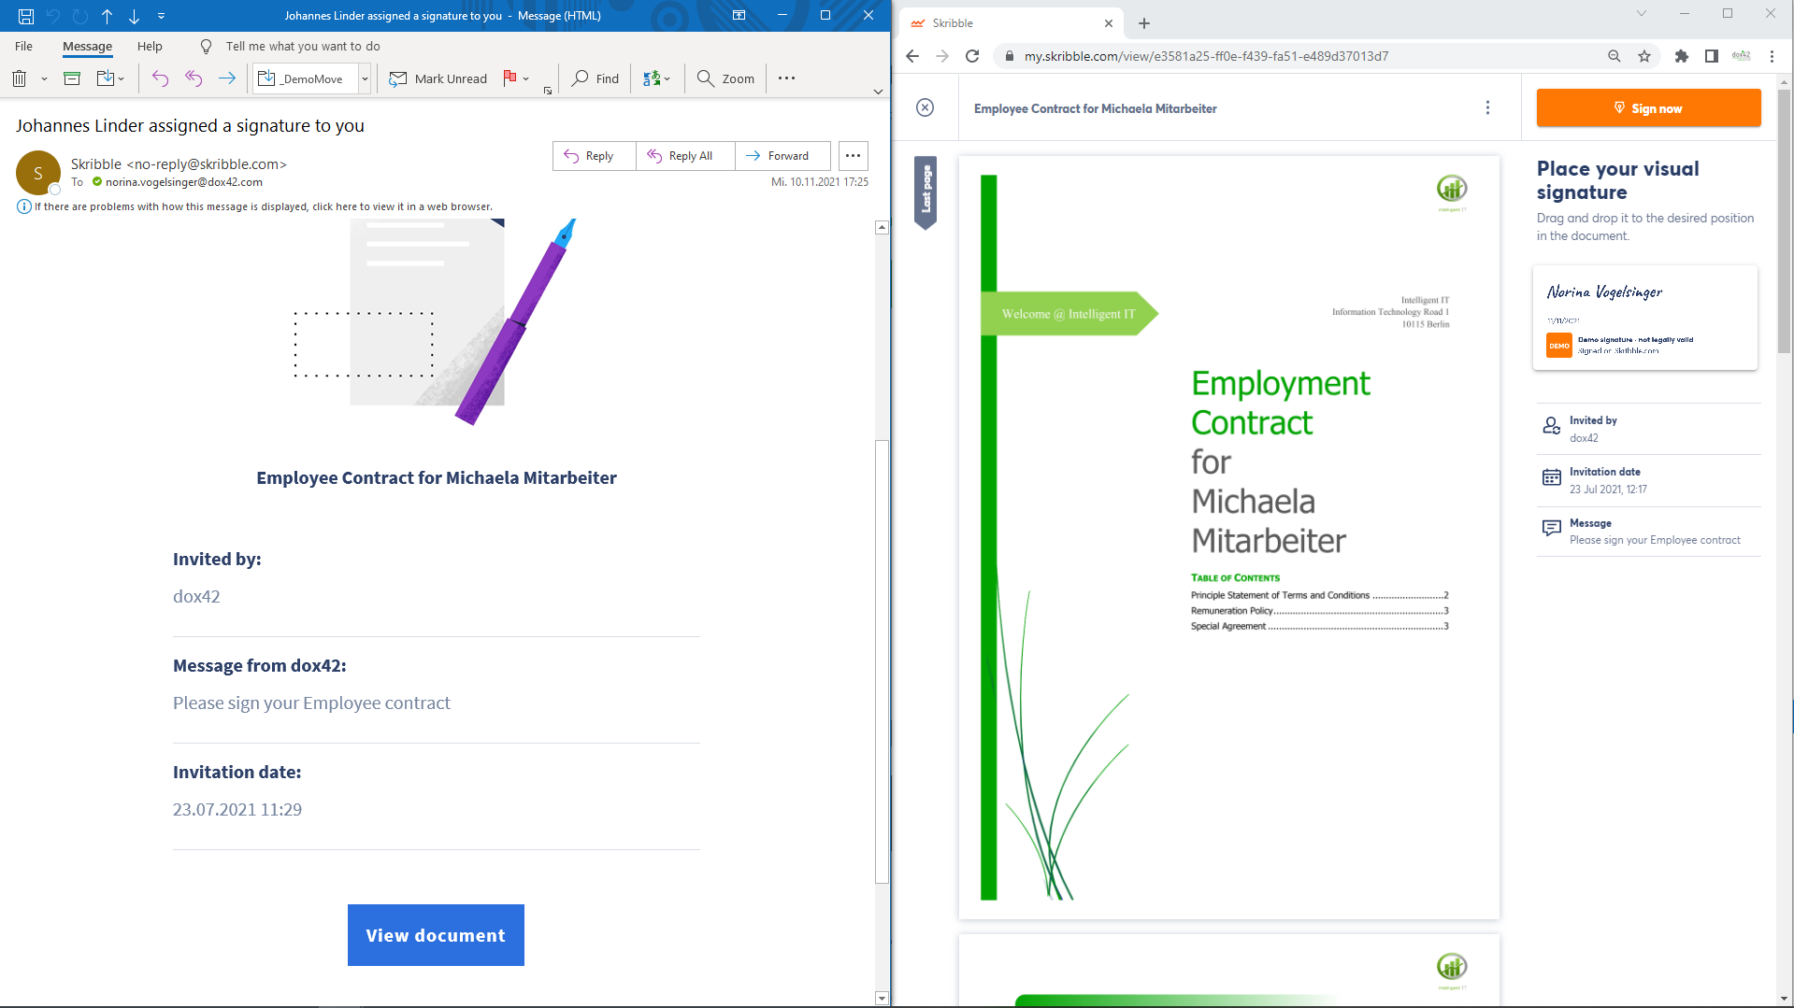The height and width of the screenshot is (1008, 1794).
Task: Open the Move to folder icon menu
Action: 110,78
